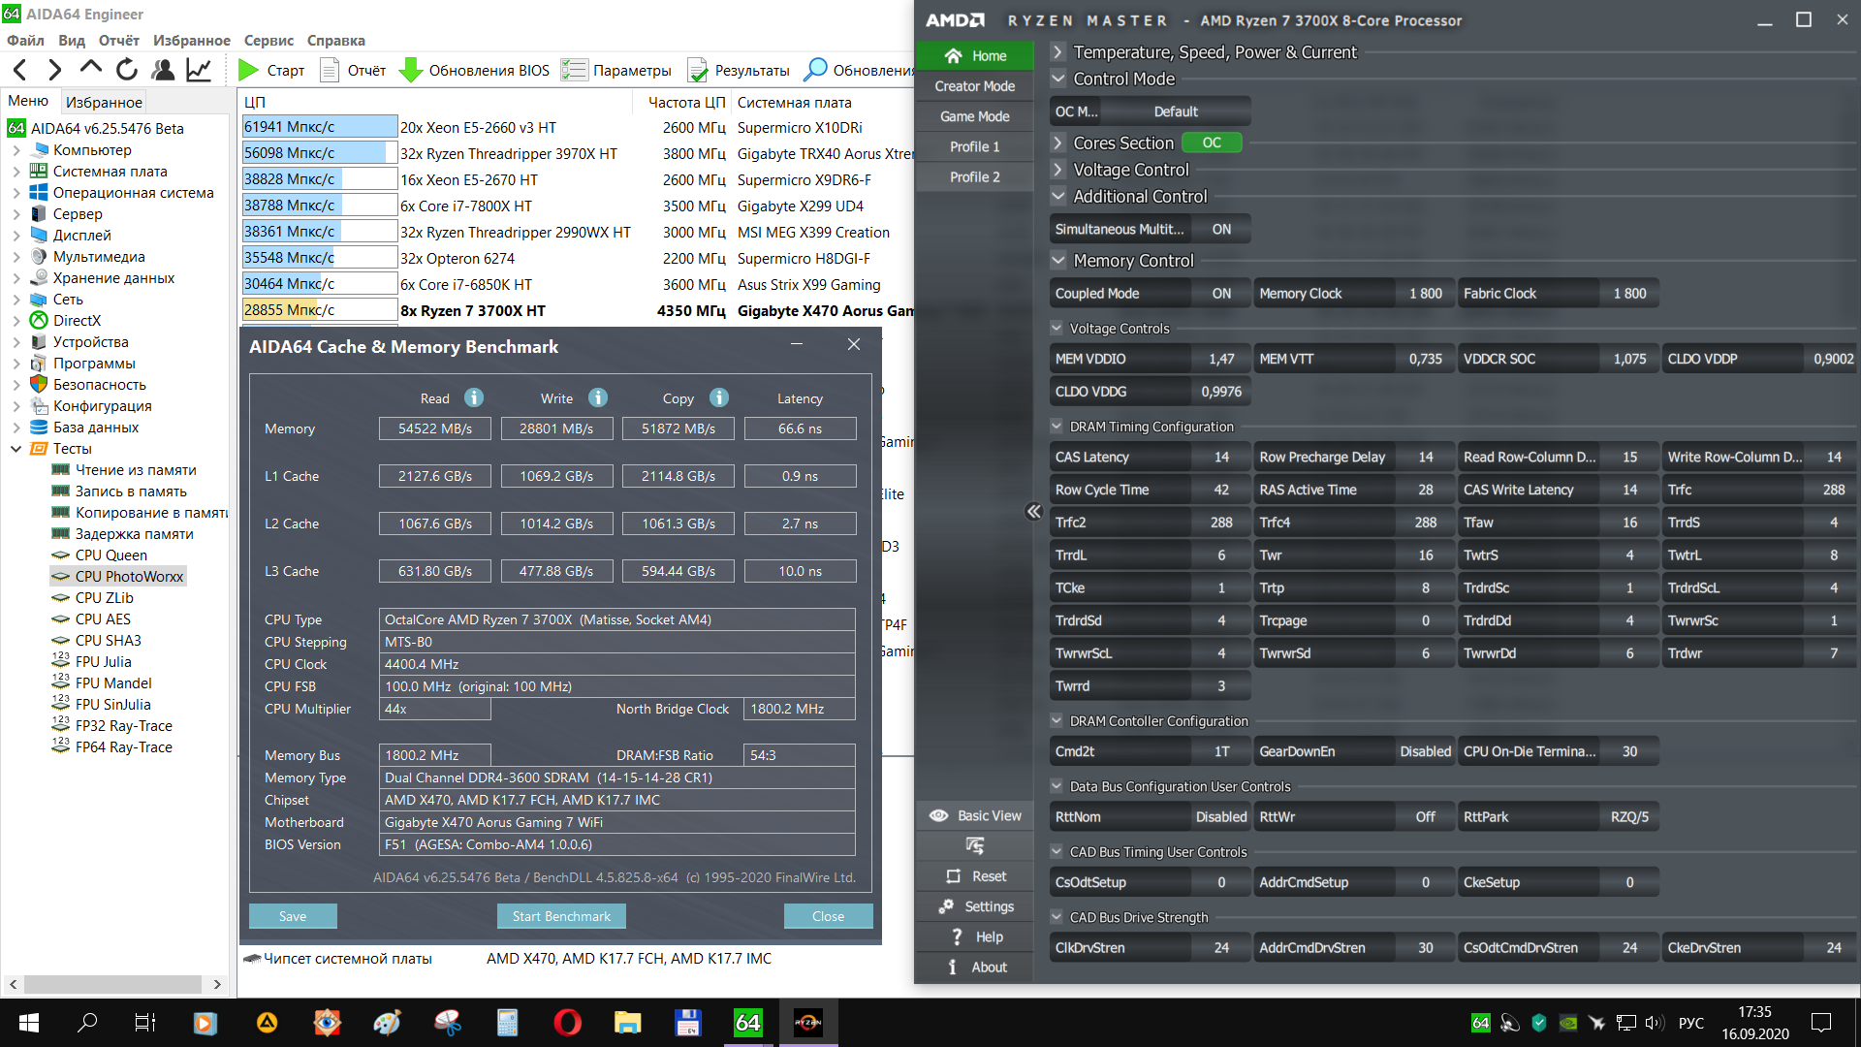1861x1047 pixels.
Task: Switch to the Избранное tab
Action: 104,102
